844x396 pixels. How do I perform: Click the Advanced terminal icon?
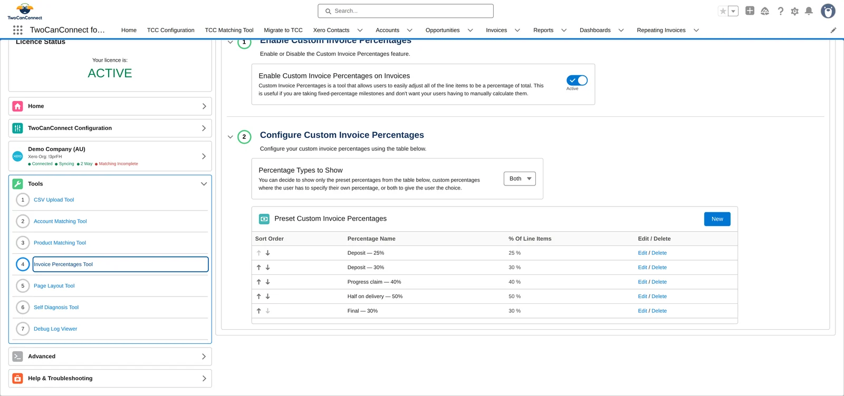click(17, 357)
